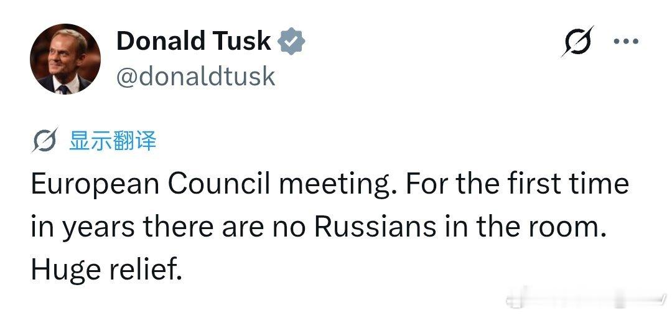This screenshot has width=672, height=315.
Task: Click 显示翻译 to show translation
Action: (113, 141)
